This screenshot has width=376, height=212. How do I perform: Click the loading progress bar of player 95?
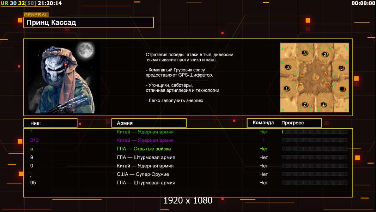[x=315, y=183]
